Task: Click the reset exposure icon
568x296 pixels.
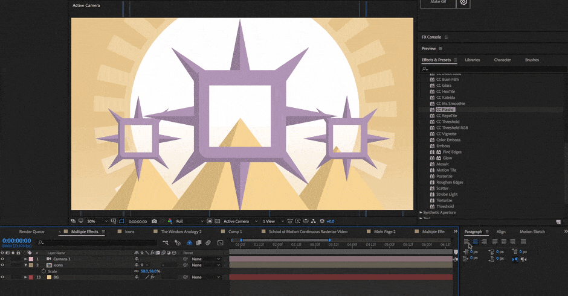Action: [322, 221]
